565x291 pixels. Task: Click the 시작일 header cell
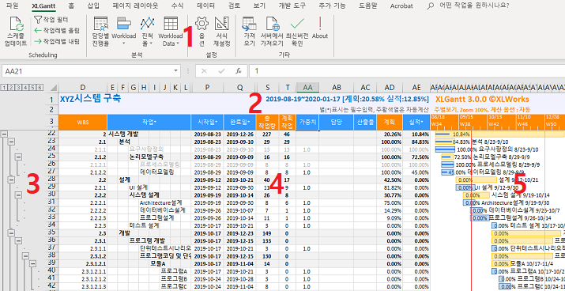pos(207,123)
